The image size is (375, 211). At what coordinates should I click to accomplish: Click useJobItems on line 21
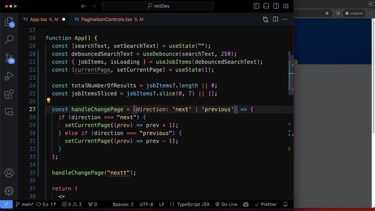point(173,62)
